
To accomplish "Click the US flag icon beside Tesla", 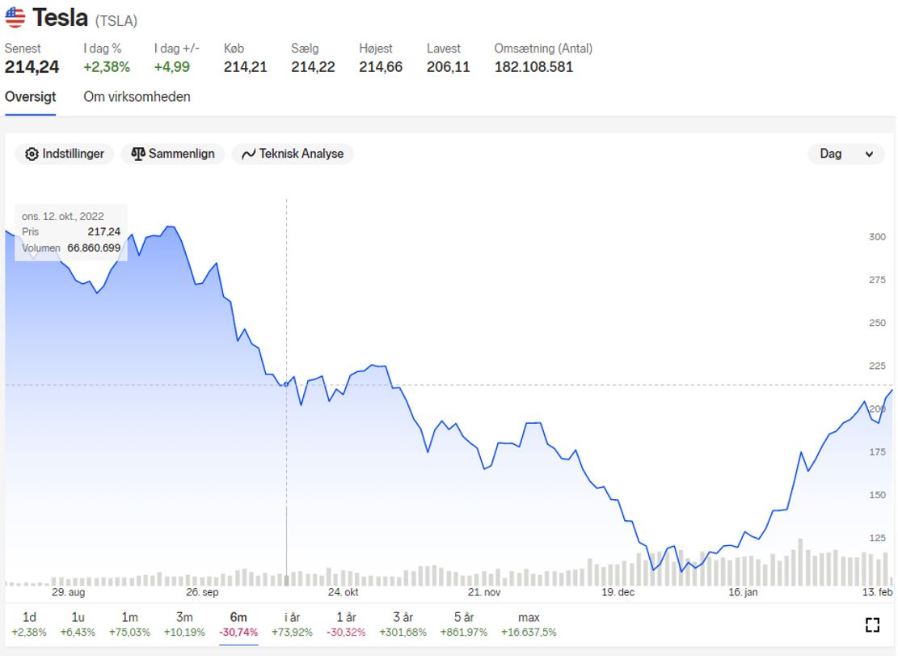I will 15,17.
